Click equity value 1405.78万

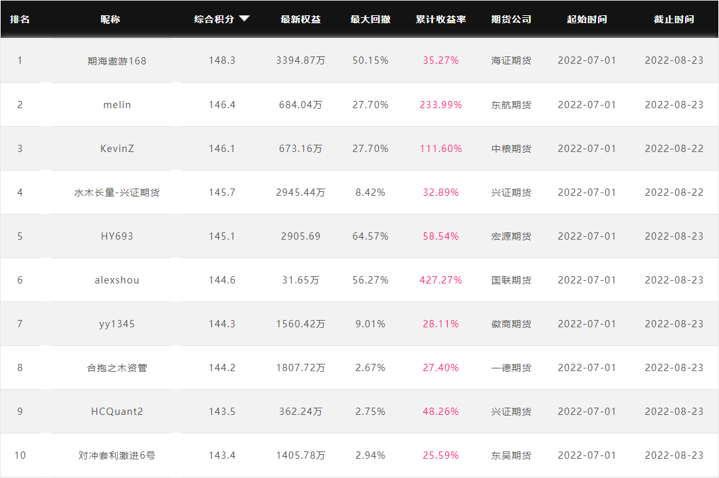301,455
